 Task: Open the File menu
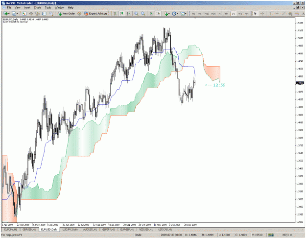9,8
